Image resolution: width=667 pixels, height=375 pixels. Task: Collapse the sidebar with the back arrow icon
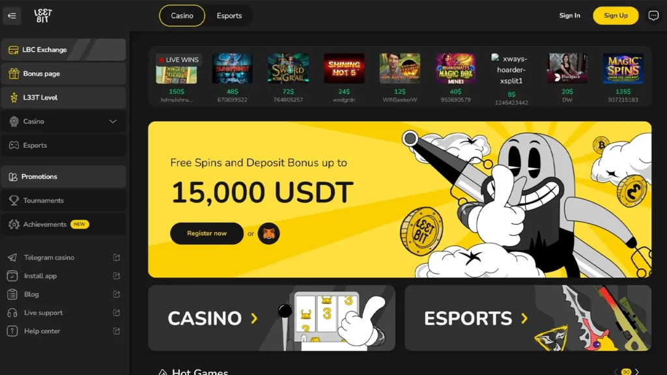pyautogui.click(x=12, y=16)
